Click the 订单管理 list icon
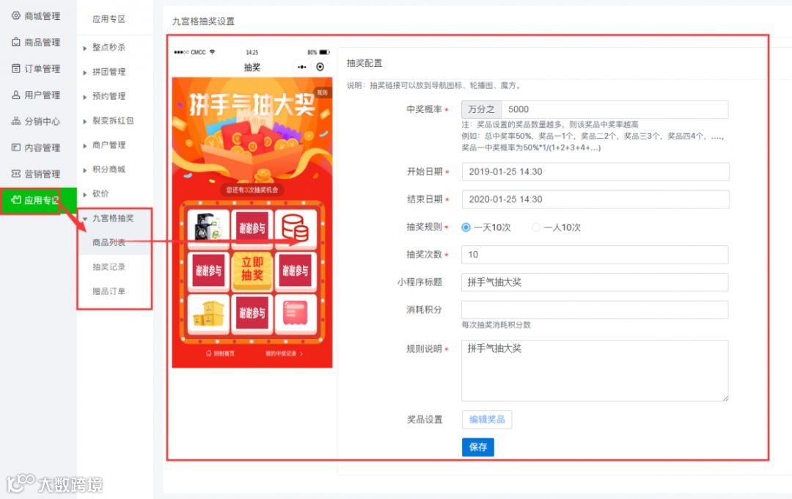 click(x=16, y=68)
